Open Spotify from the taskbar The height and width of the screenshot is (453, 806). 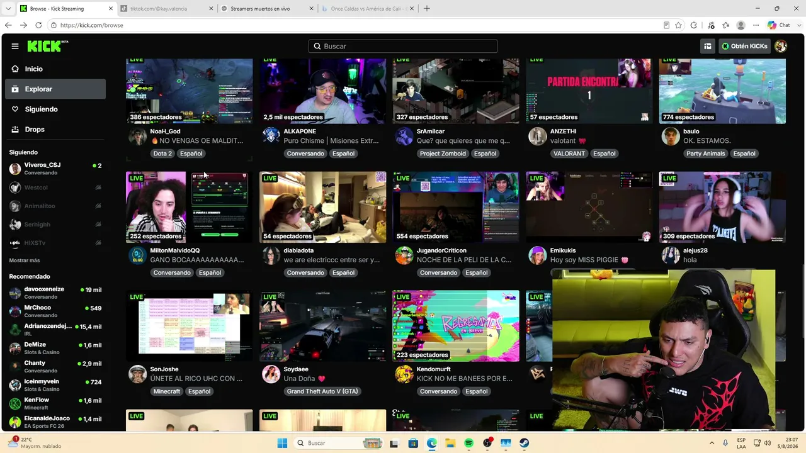click(468, 443)
